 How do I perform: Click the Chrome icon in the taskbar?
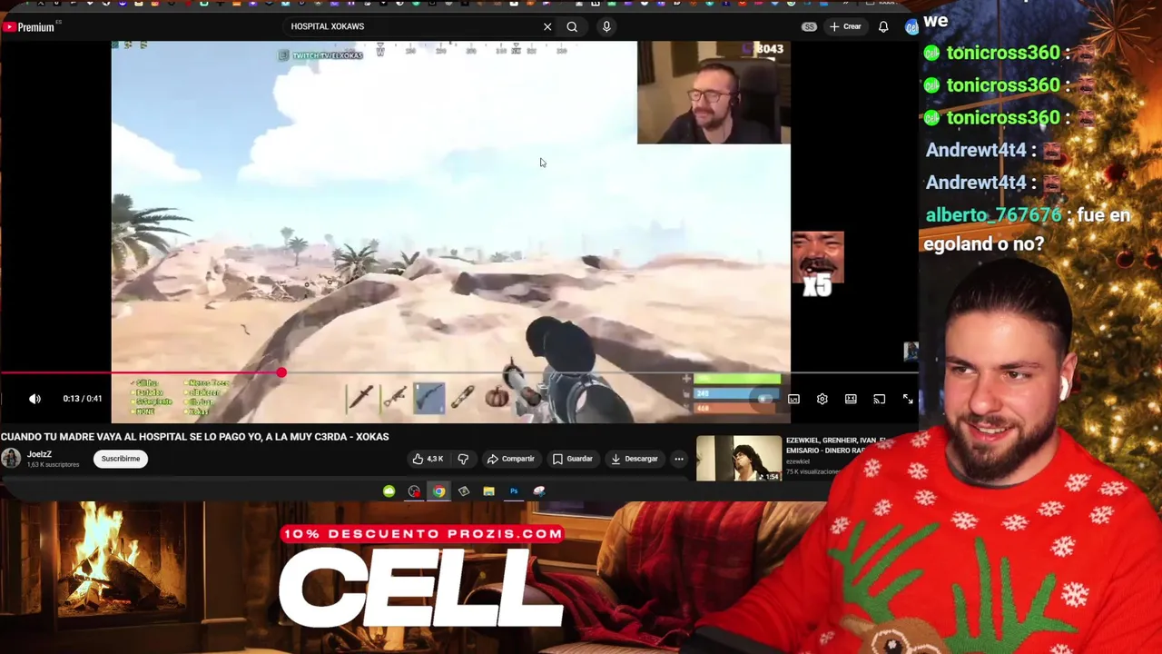tap(439, 491)
